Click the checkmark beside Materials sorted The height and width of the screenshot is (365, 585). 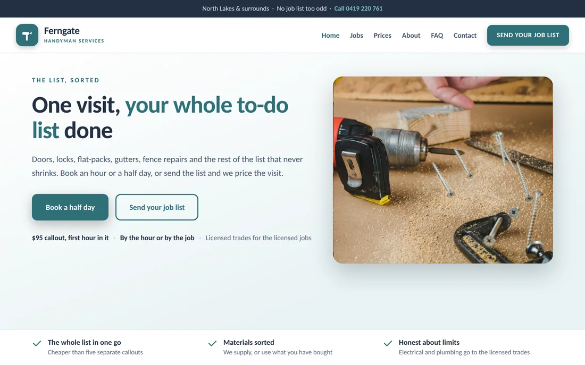[212, 343]
